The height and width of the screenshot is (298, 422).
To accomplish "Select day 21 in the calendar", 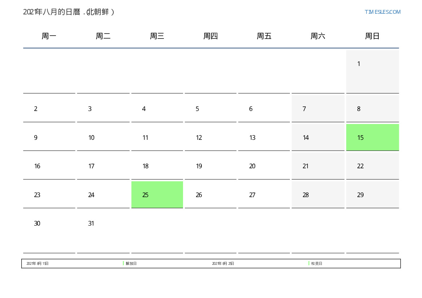I will pyautogui.click(x=318, y=166).
